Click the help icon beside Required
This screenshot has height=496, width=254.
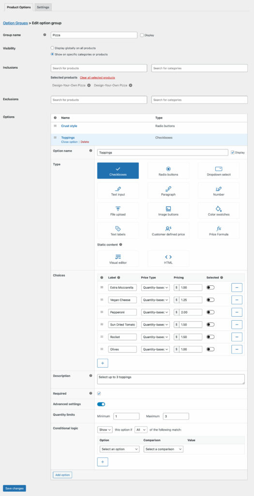point(90,393)
